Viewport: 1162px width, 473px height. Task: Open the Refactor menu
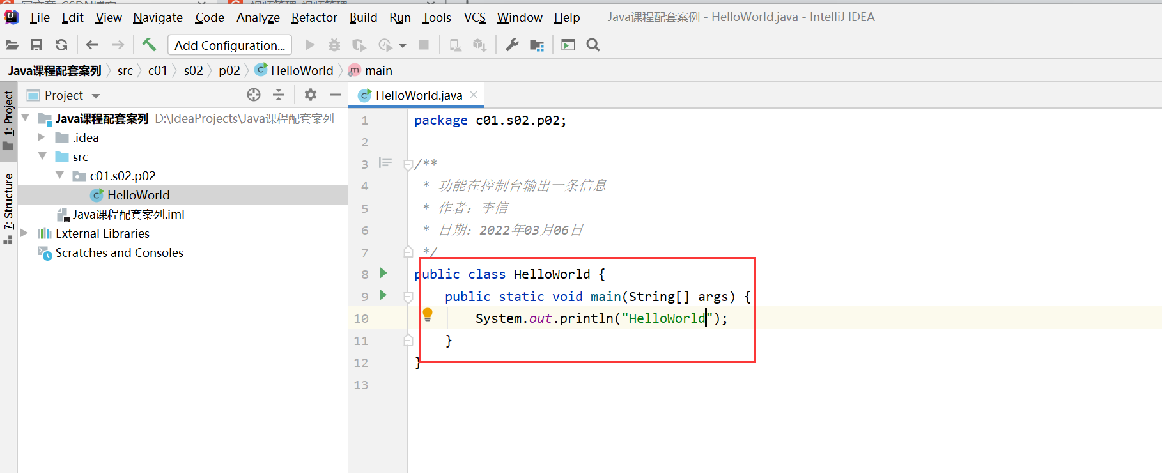tap(314, 17)
